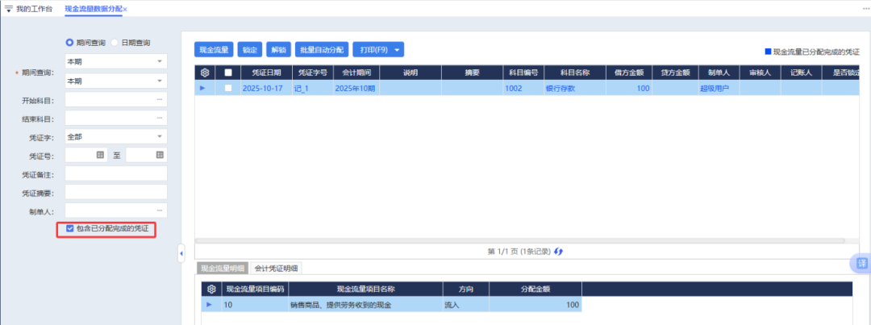Close the 现金流量数据分配 tab
The height and width of the screenshot is (325, 871).
click(125, 10)
